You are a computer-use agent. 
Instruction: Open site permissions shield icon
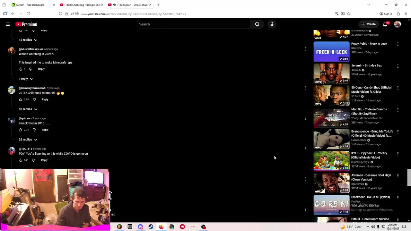(60, 14)
